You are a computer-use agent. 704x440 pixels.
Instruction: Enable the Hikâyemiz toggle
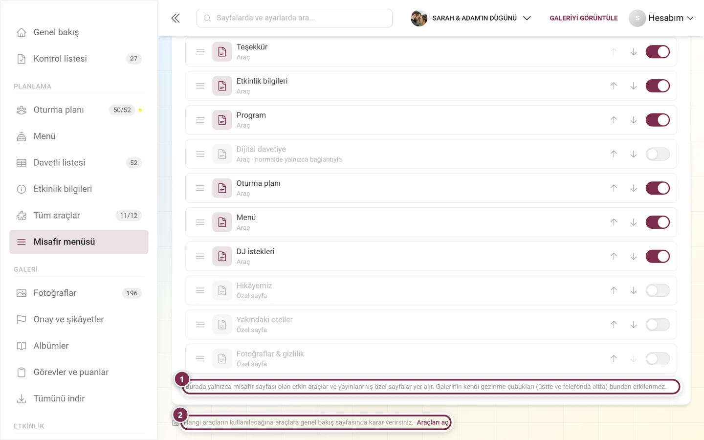coord(658,290)
